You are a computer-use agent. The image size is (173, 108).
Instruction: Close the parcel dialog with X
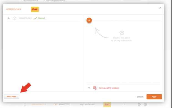tap(160, 8)
